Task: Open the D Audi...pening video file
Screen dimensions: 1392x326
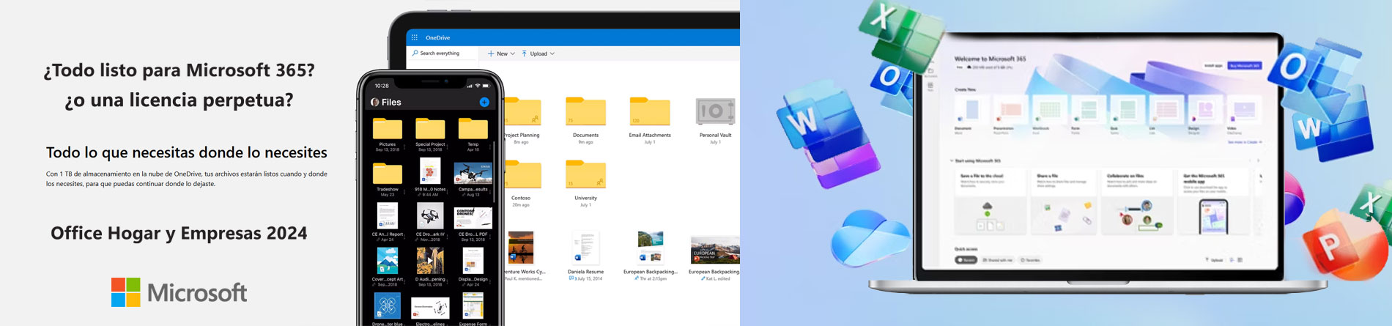Action: 430,261
